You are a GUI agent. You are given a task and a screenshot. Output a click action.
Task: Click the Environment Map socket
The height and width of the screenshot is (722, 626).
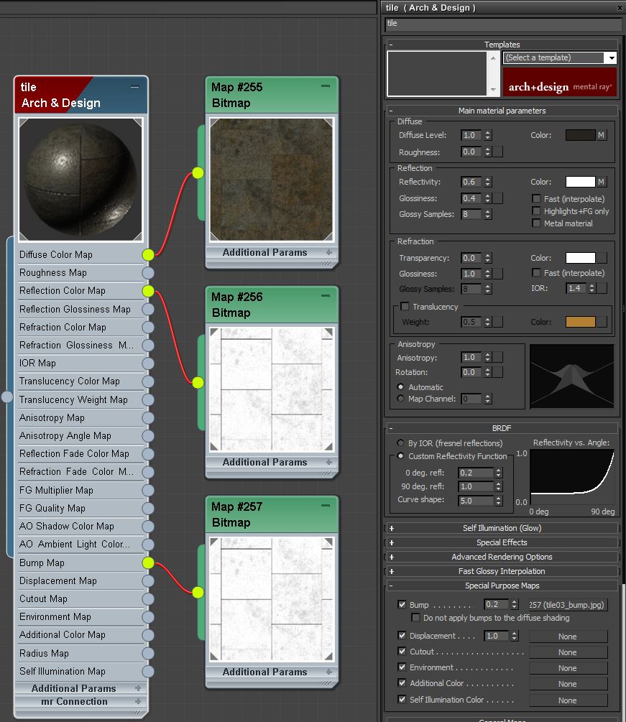point(148,617)
